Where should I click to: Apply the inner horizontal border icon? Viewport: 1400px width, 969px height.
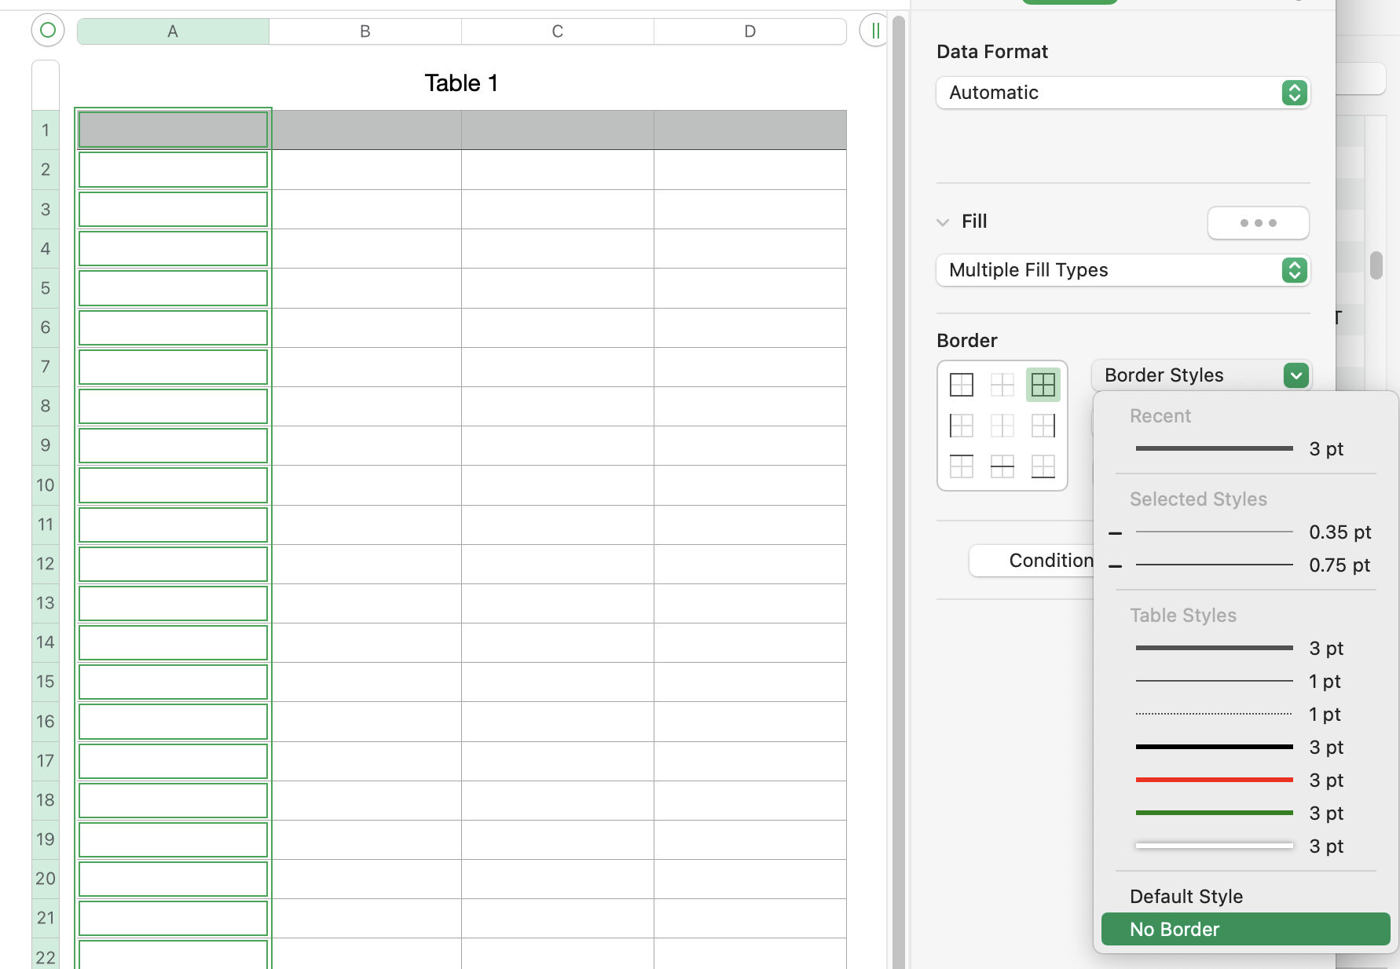click(x=1002, y=466)
